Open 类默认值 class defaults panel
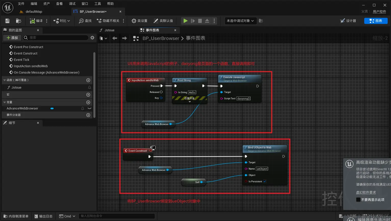Image resolution: width=391 pixels, height=221 pixels. tap(163, 21)
